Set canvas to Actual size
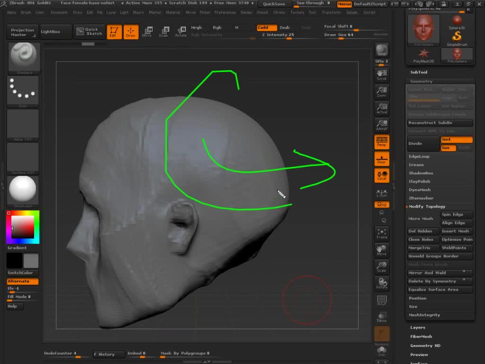The image size is (485, 364). point(382,109)
